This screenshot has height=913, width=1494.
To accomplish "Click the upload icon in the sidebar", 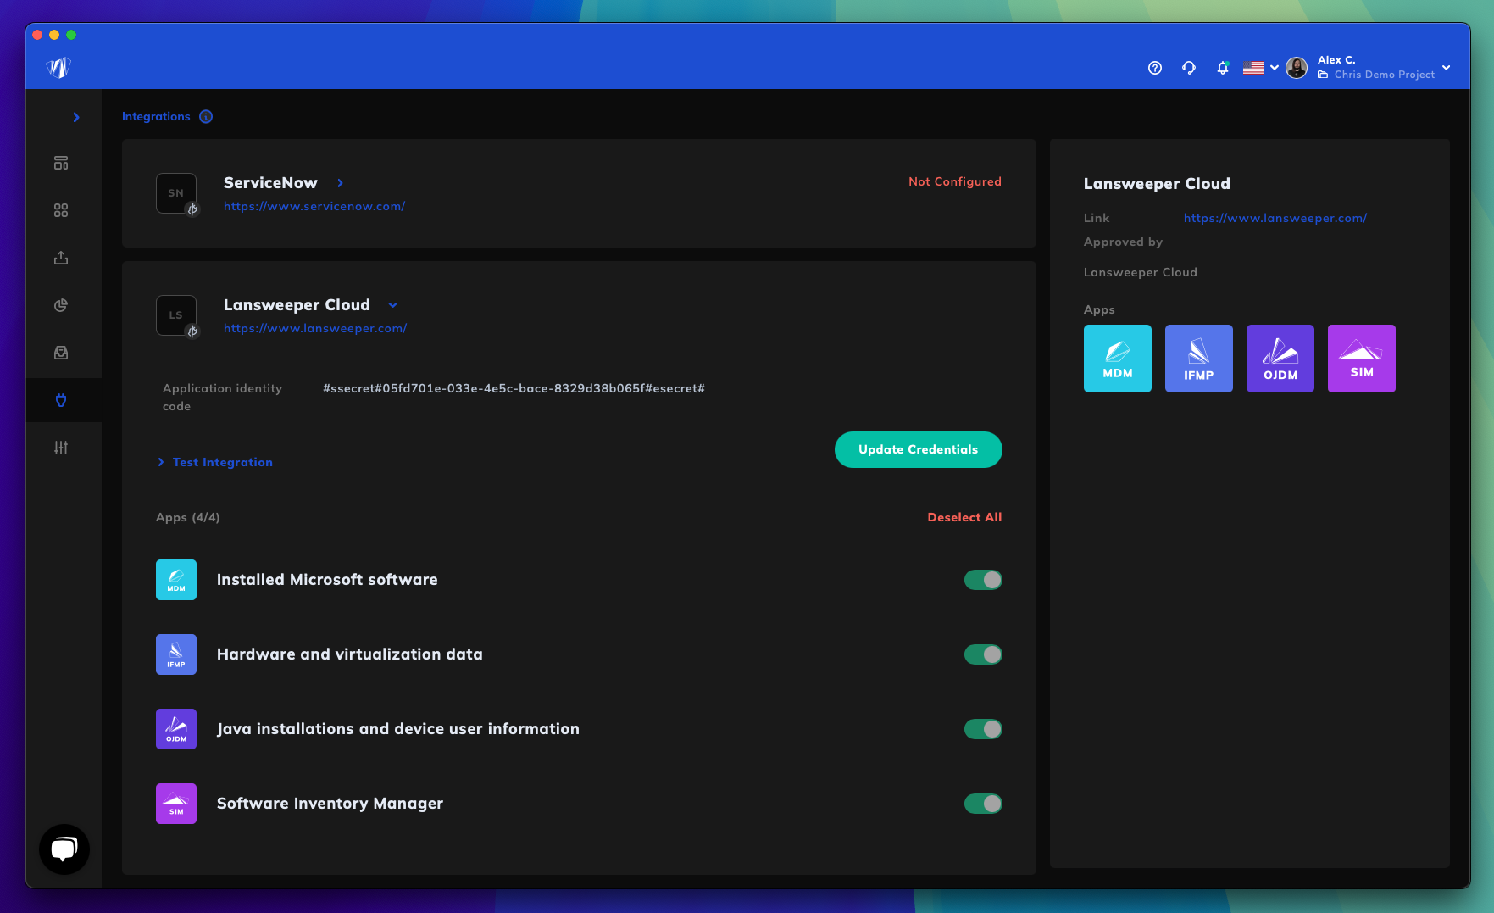I will (61, 258).
